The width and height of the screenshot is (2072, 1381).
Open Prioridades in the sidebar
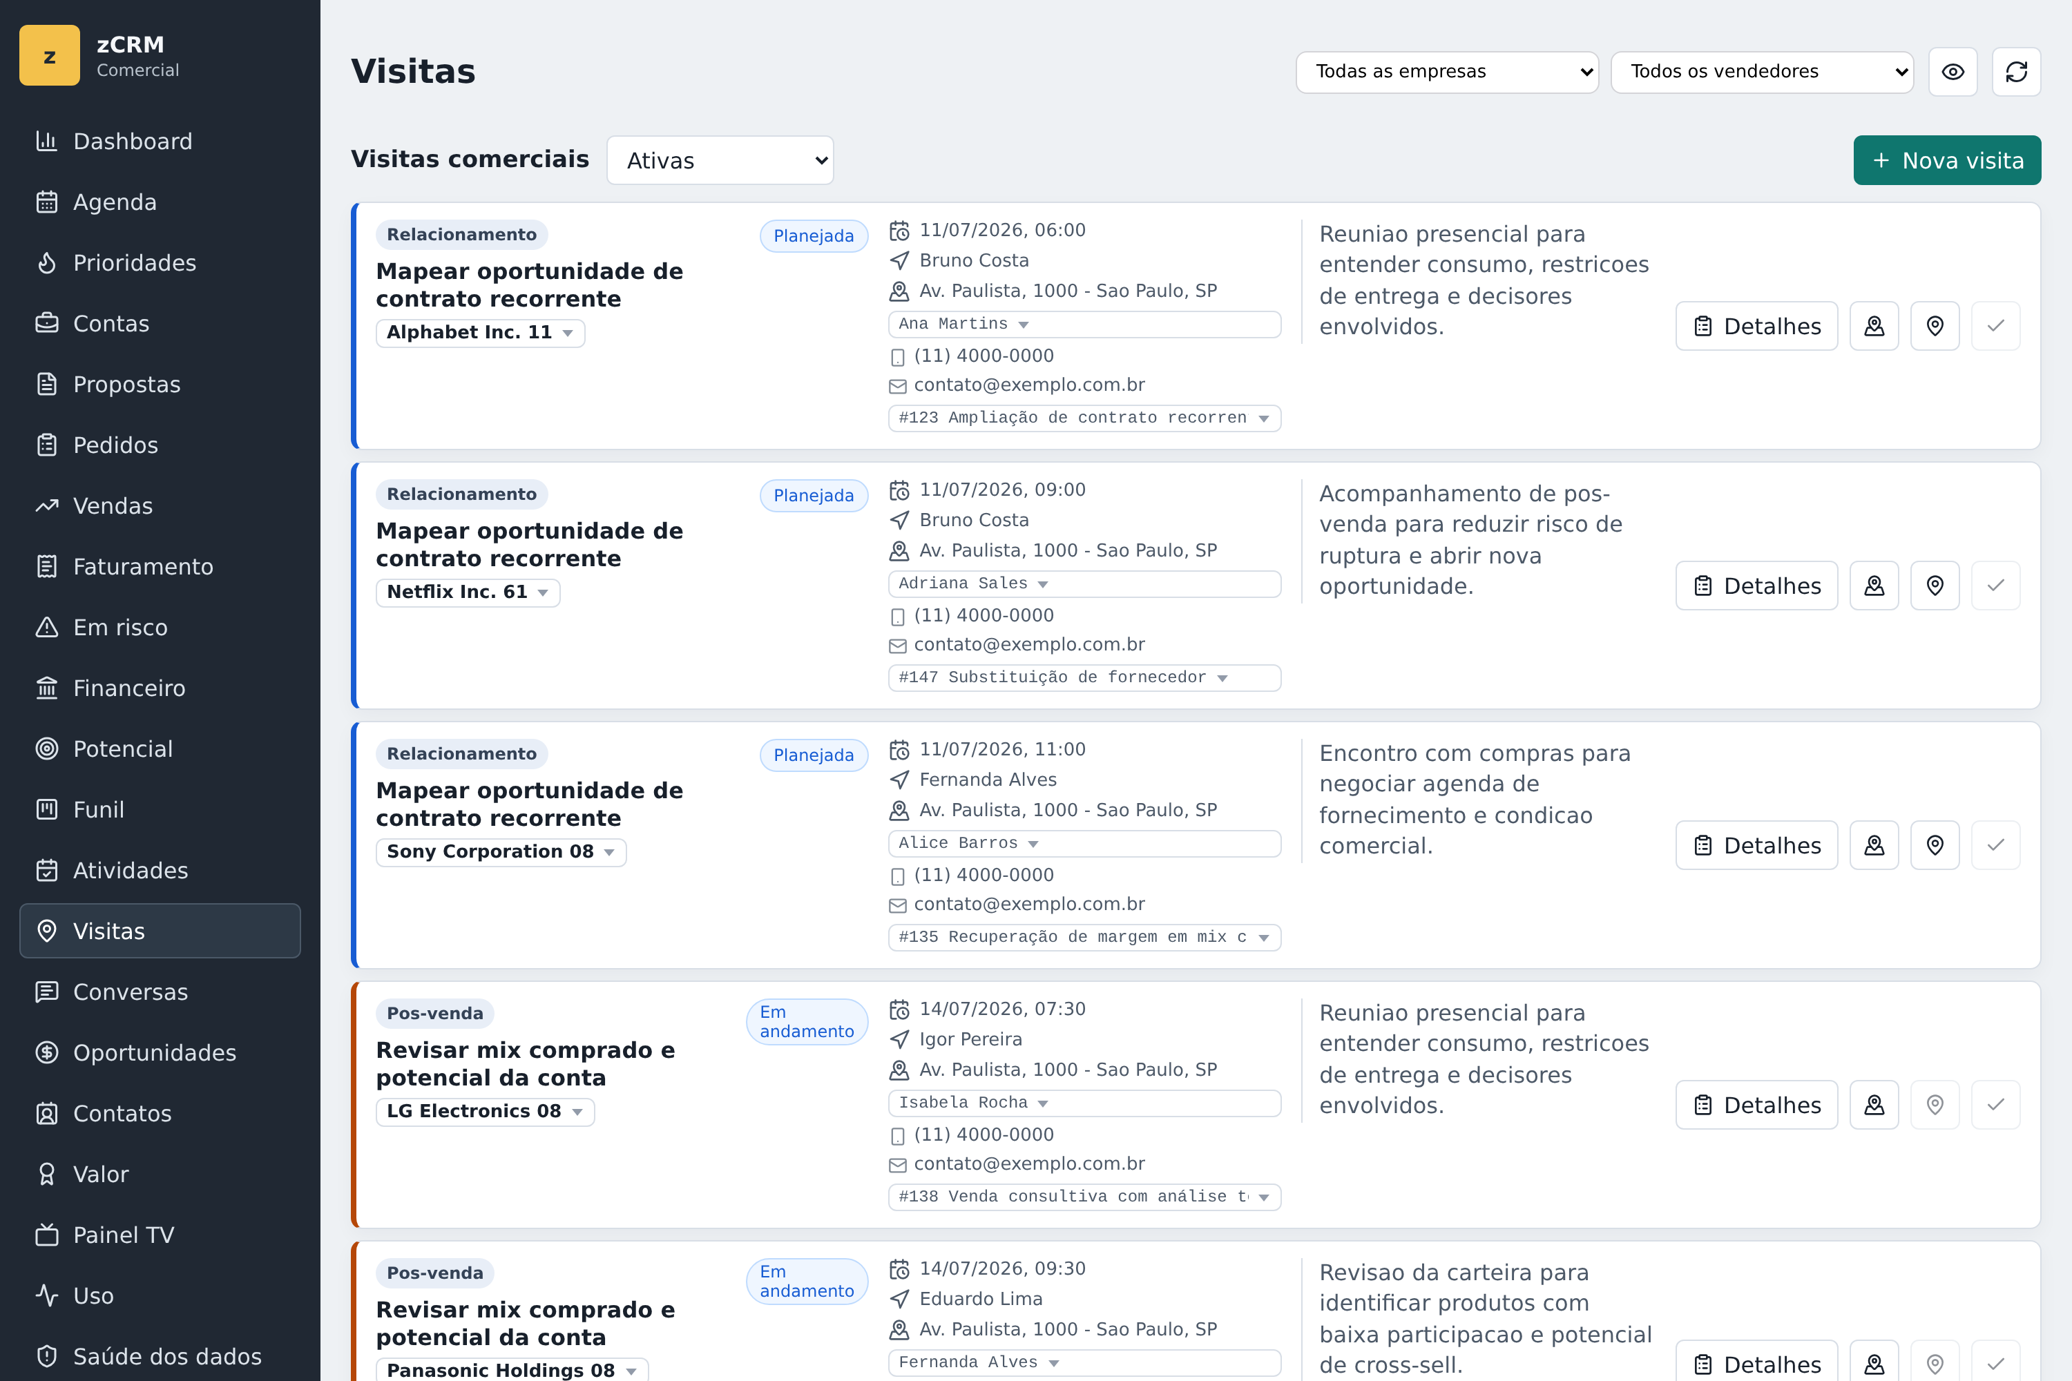160,262
